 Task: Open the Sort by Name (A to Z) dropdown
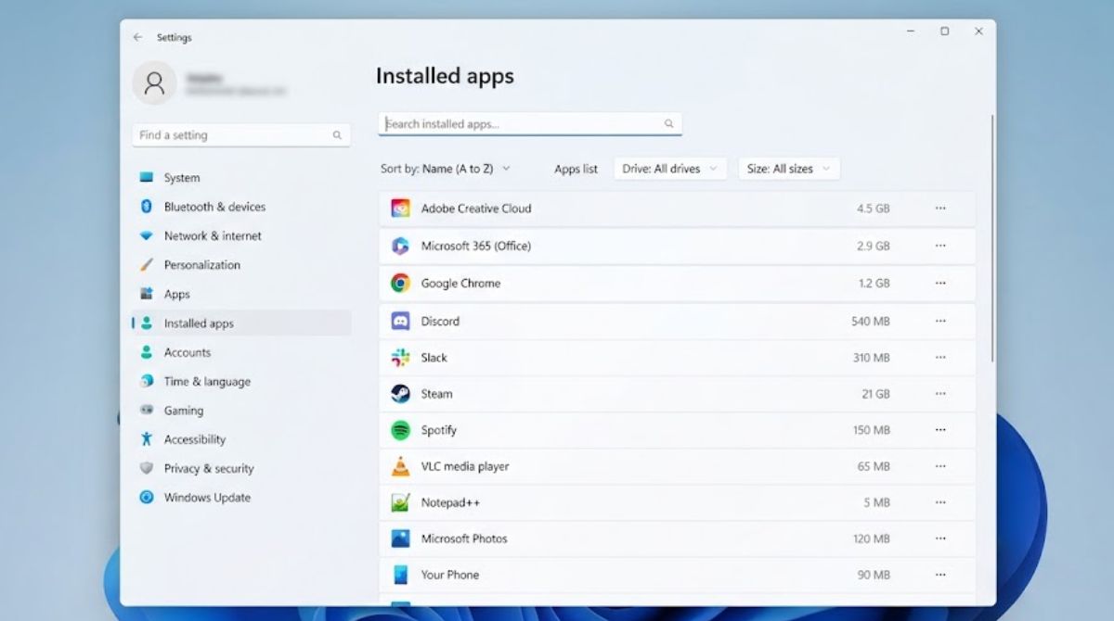click(x=446, y=169)
